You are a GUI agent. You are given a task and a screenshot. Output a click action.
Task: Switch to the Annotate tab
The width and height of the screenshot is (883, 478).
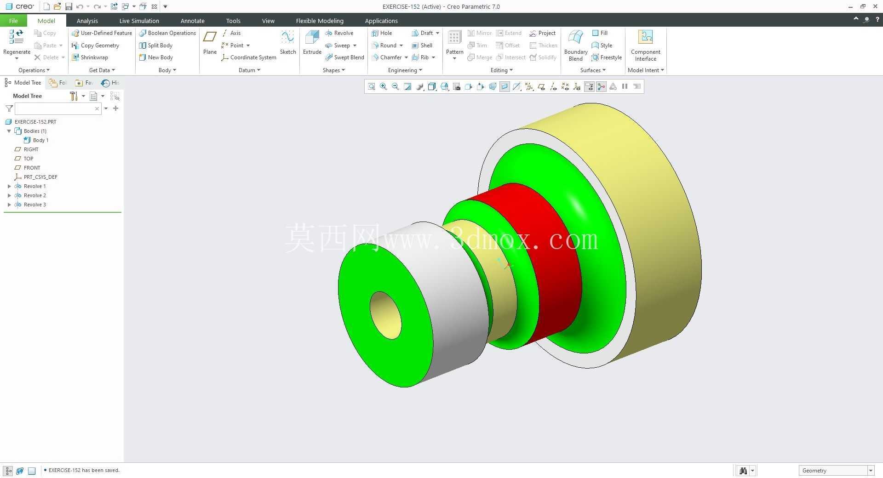click(x=192, y=21)
